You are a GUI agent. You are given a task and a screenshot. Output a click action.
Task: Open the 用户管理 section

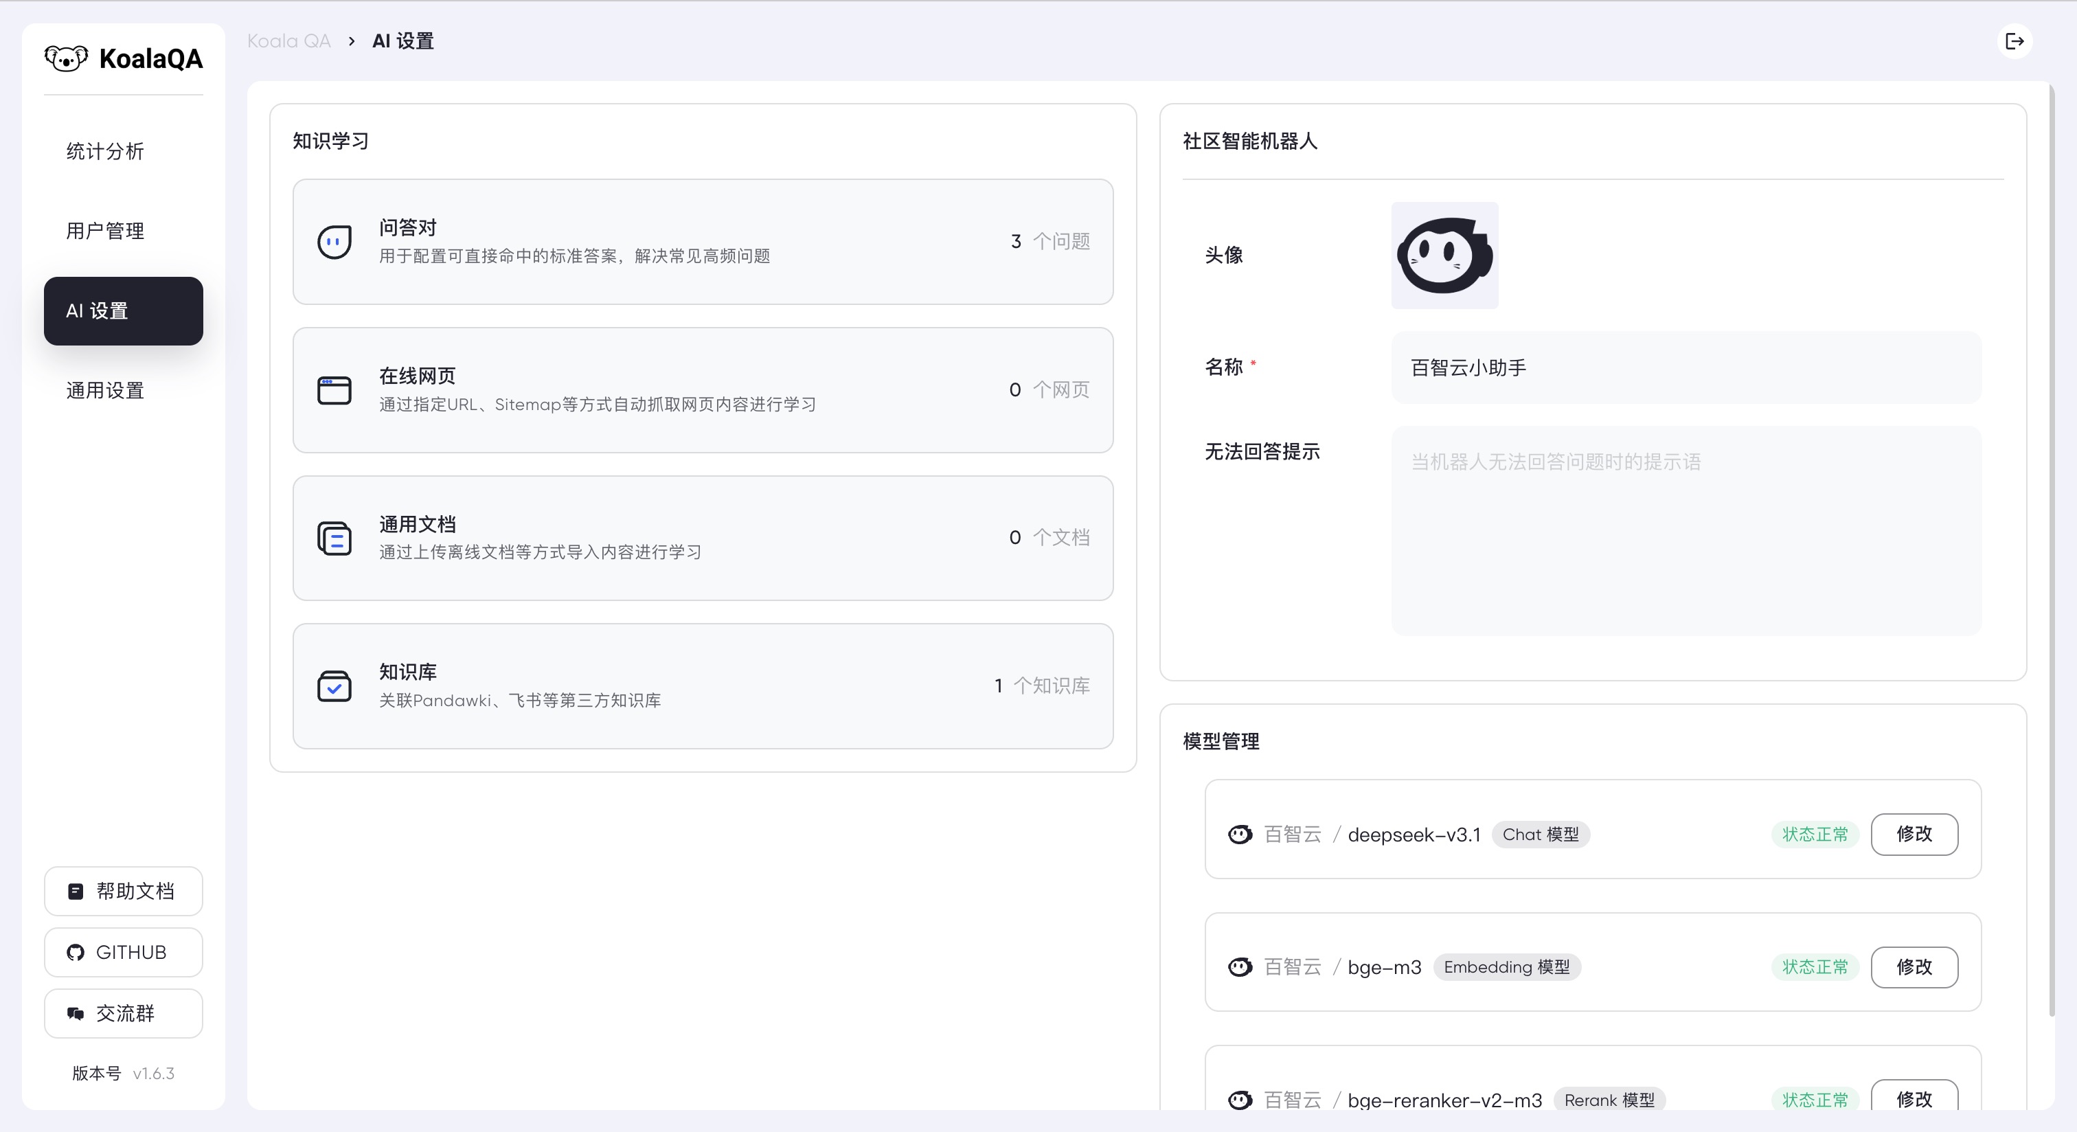tap(105, 231)
